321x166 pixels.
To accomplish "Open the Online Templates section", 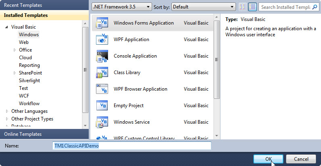I will point(44,134).
